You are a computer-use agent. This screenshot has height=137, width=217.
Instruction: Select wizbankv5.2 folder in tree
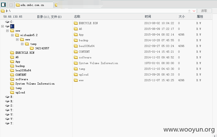coord(29,35)
